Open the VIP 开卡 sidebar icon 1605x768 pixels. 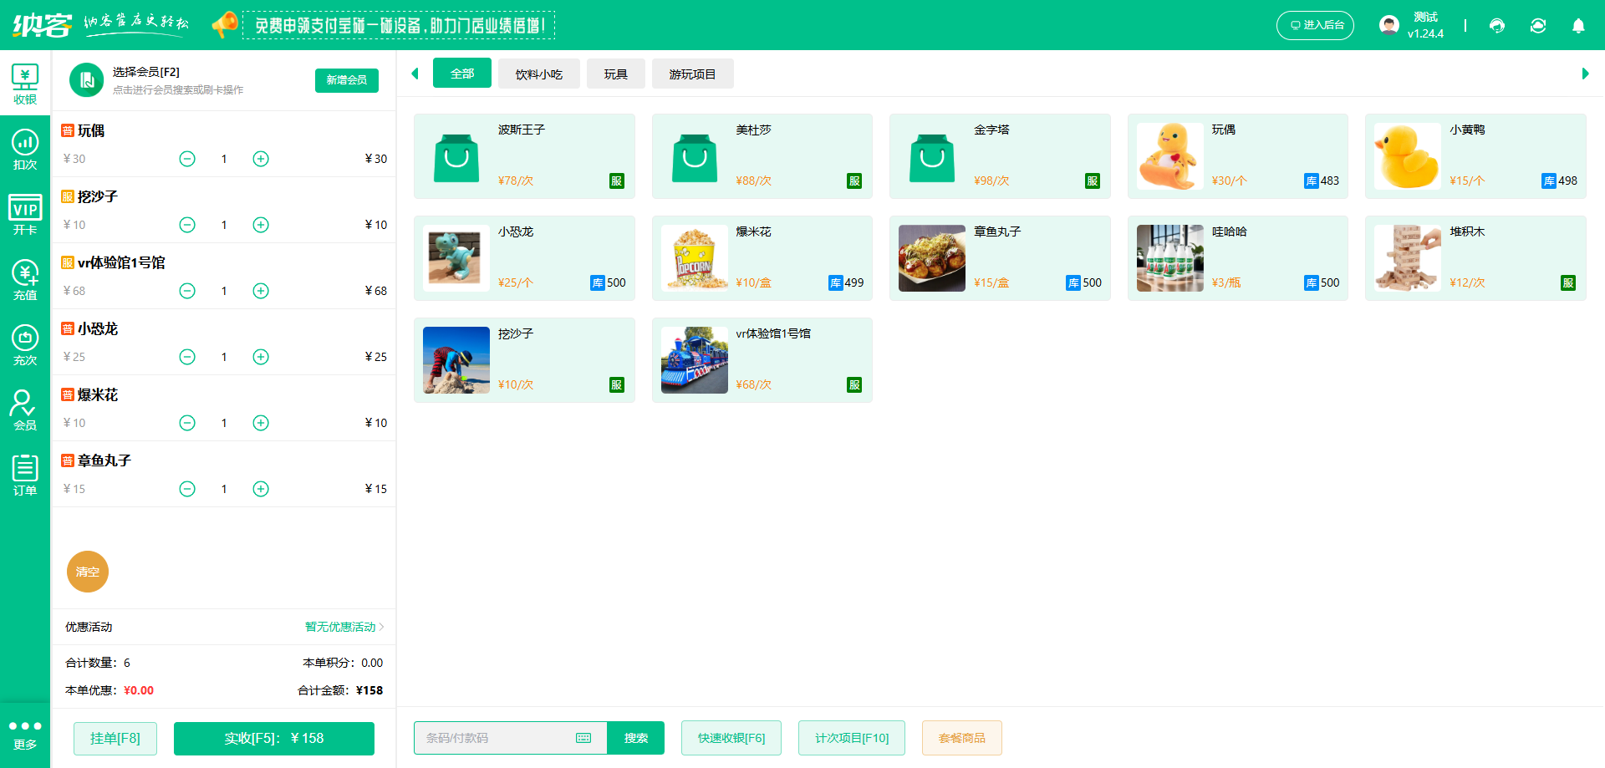point(25,215)
